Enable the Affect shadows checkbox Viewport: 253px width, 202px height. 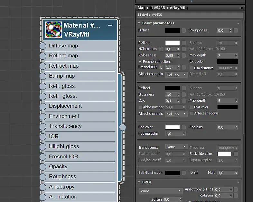192,113
